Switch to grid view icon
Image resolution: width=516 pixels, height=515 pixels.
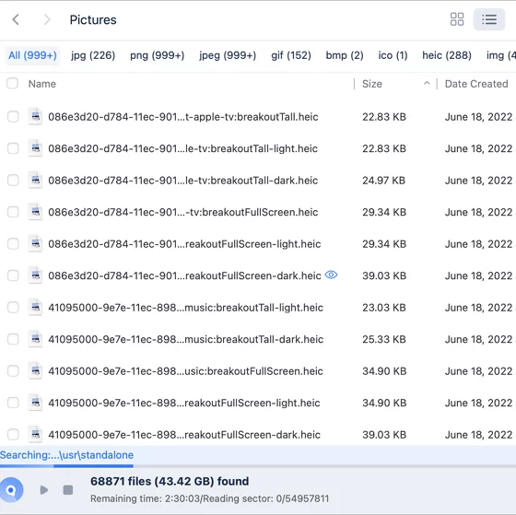[x=457, y=19]
